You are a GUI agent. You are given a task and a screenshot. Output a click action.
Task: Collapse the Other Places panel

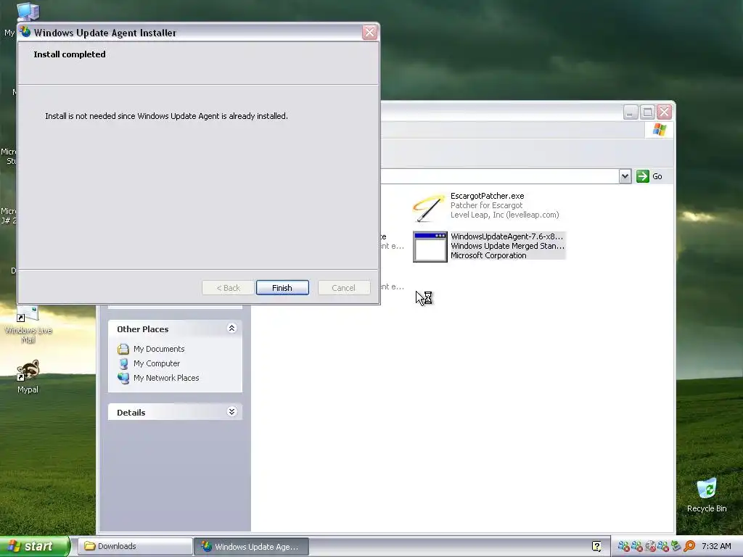point(231,329)
